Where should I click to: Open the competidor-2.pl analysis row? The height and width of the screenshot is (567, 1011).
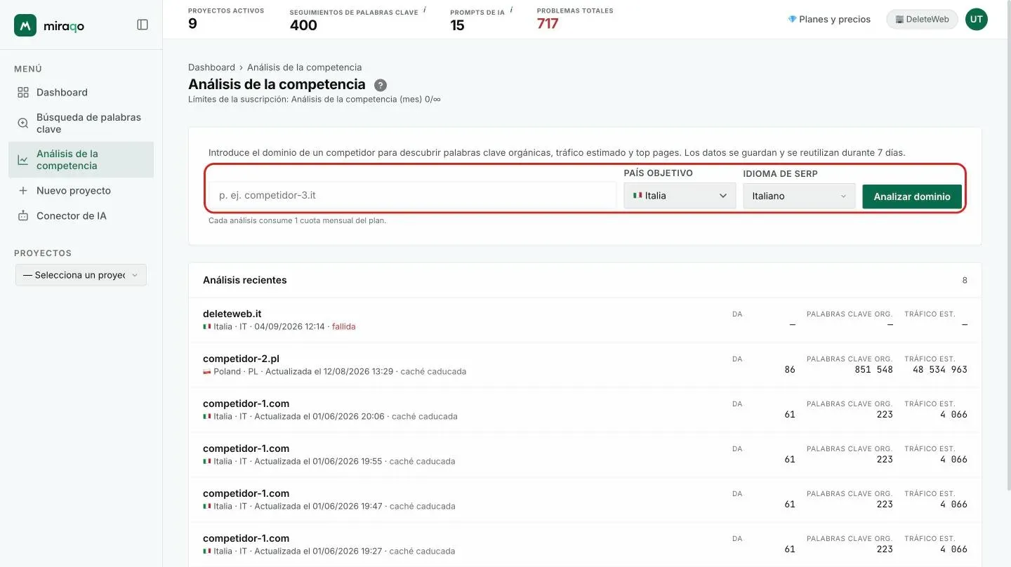[x=585, y=365]
